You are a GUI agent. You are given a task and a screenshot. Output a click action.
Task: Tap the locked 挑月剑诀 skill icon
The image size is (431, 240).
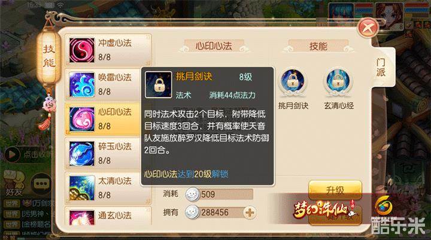(293, 81)
